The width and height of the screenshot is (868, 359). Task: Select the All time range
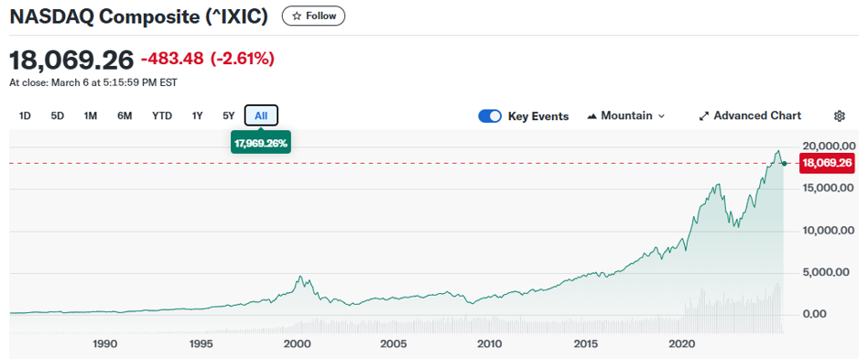coord(261,115)
